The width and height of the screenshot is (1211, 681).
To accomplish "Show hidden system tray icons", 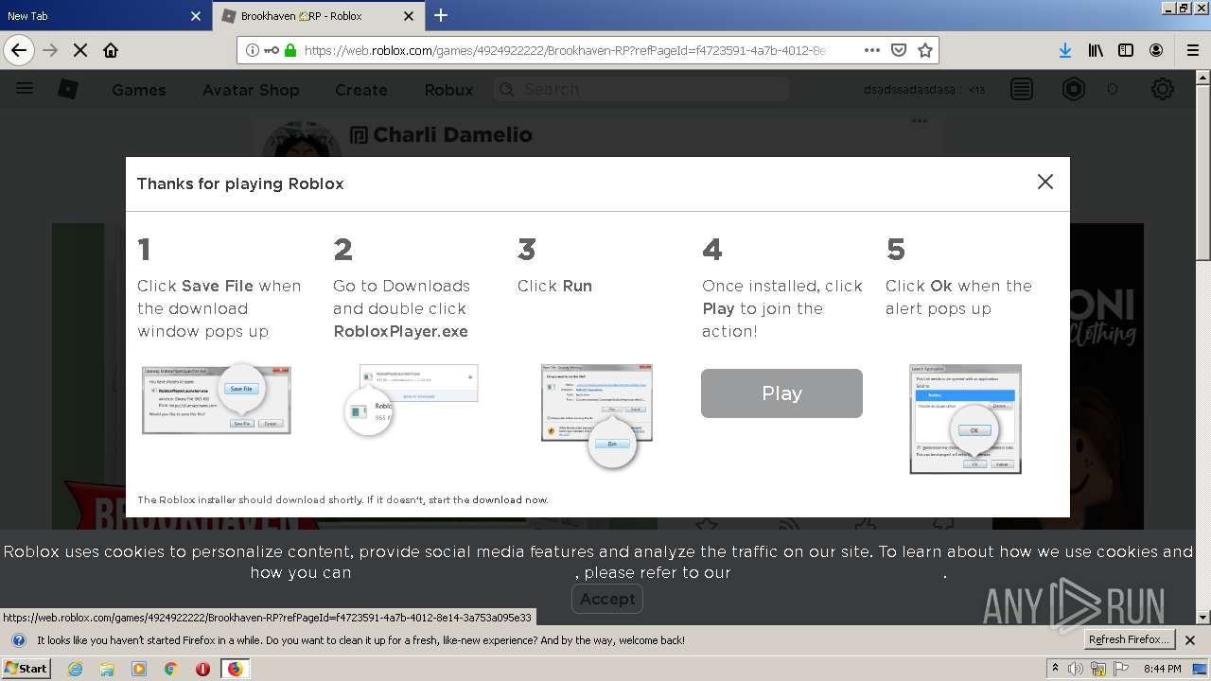I will pos(1055,669).
